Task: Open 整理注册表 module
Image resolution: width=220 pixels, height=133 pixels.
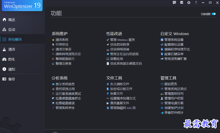Action: coord(63,64)
